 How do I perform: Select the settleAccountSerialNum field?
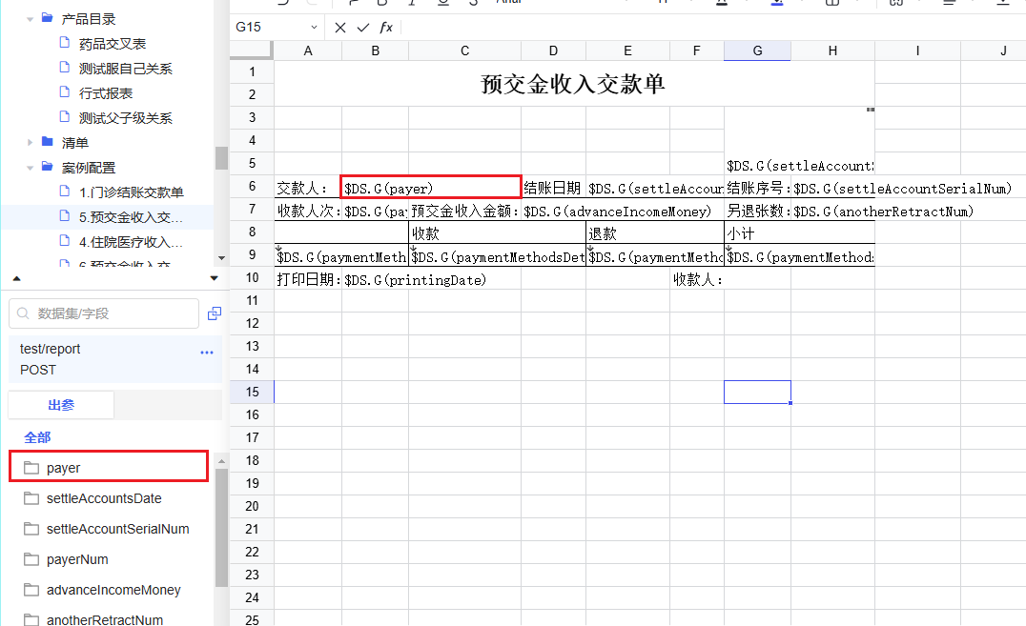pyautogui.click(x=118, y=529)
